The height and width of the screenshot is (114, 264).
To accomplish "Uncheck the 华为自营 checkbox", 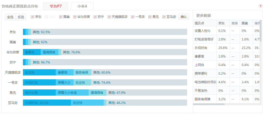I will [x=75, y=17].
